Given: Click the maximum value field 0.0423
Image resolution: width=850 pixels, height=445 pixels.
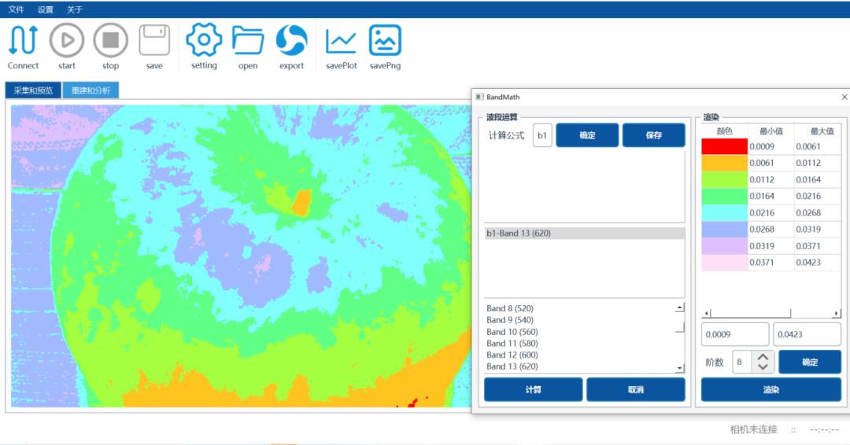Looking at the screenshot, I should pyautogui.click(x=807, y=335).
